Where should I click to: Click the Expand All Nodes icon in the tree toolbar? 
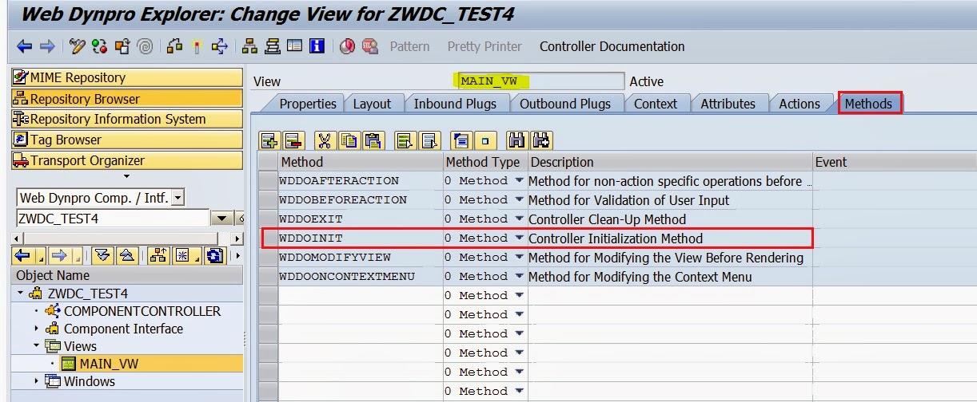coord(102,256)
